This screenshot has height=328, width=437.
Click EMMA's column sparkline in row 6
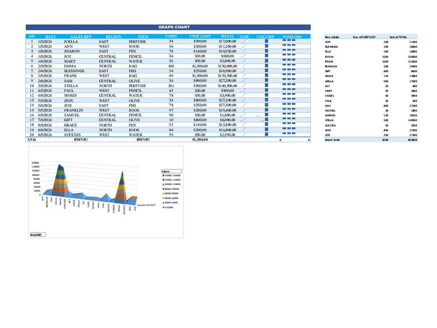click(267, 66)
